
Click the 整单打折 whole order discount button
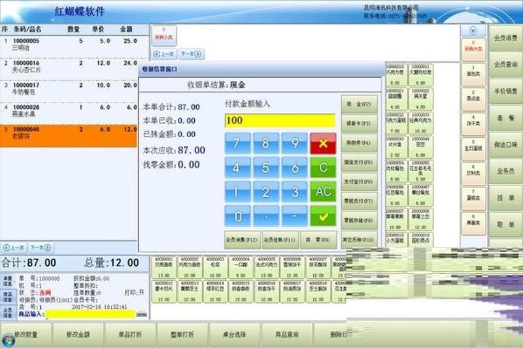pos(182,334)
